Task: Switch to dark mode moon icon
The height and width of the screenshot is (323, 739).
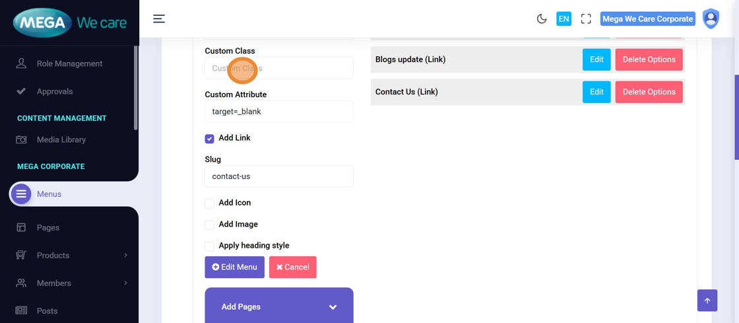Action: point(542,19)
